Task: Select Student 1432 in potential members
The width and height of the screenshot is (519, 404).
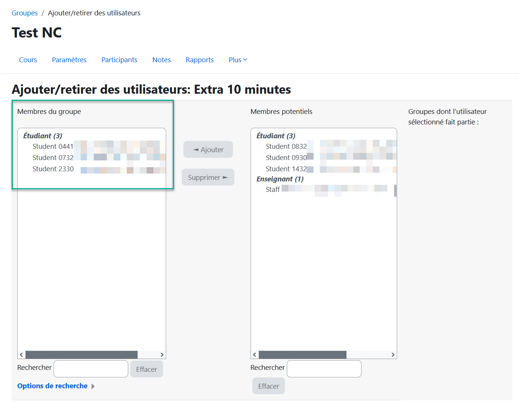Action: (286, 169)
